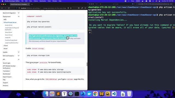Open the FAQ docs page
This screenshot has width=175, height=98.
click(4, 80)
